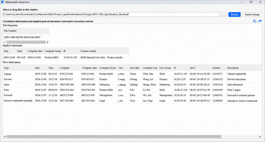Click the Number column header

(216, 68)
